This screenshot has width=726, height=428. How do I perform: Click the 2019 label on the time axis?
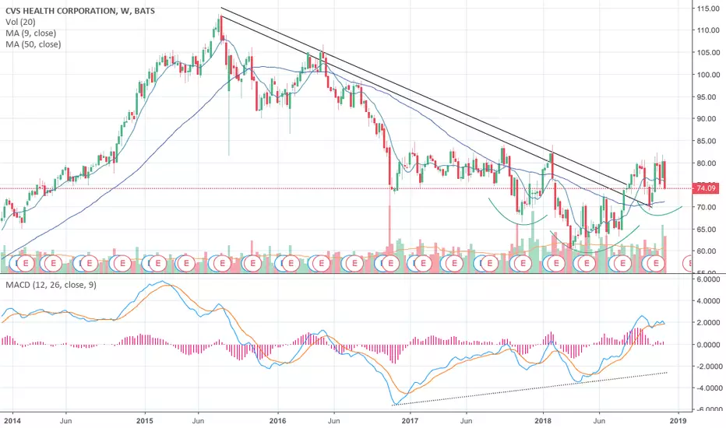pyautogui.click(x=678, y=420)
